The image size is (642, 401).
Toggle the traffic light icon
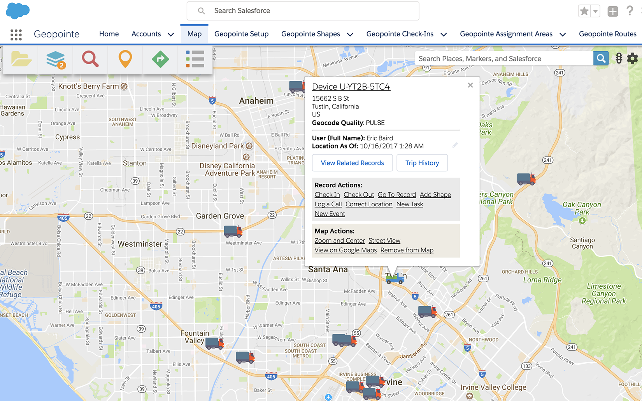(619, 59)
